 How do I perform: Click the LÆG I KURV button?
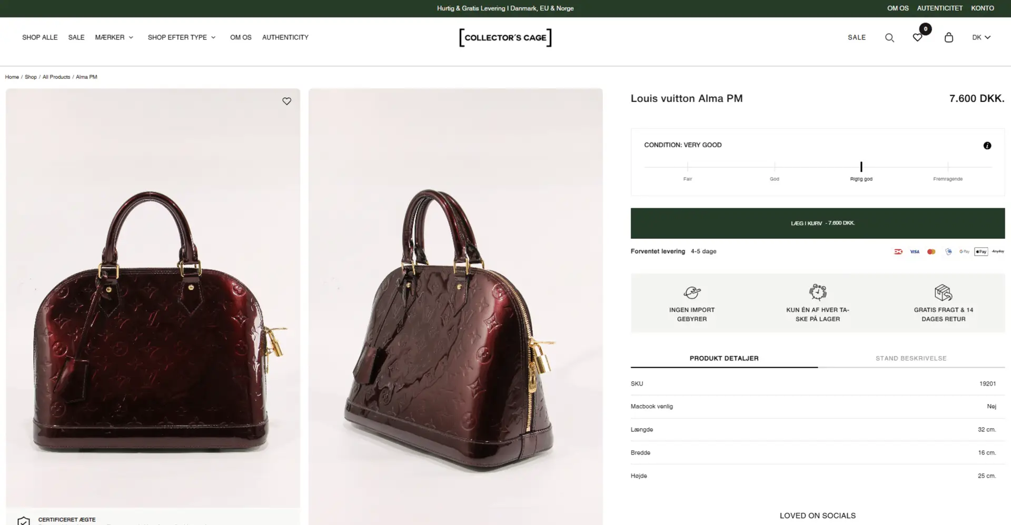817,224
